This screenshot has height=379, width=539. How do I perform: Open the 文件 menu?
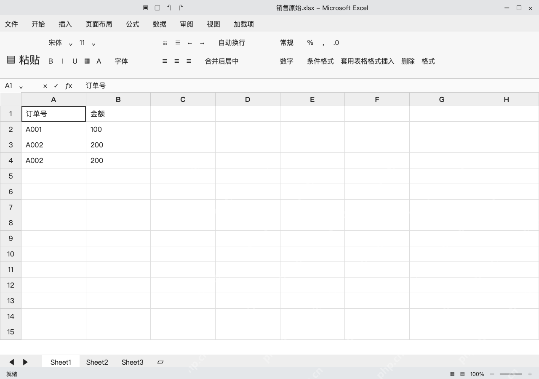(x=11, y=24)
